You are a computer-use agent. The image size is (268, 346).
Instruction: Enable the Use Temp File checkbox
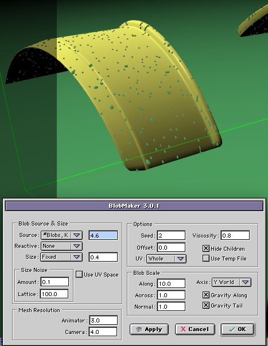pos(206,258)
